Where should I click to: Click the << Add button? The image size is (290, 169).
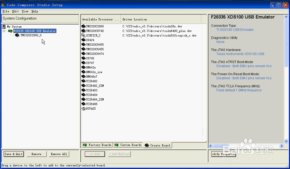click(x=95, y=154)
